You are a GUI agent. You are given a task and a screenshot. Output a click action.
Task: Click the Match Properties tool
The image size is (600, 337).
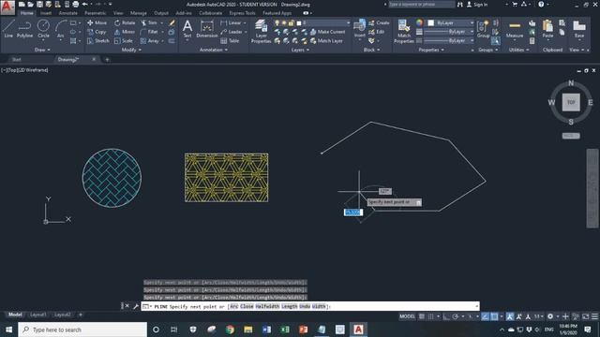coord(404,31)
